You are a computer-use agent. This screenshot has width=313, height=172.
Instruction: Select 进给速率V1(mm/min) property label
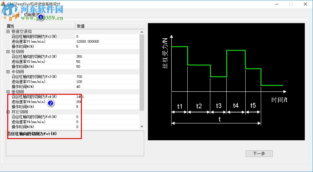28,41
